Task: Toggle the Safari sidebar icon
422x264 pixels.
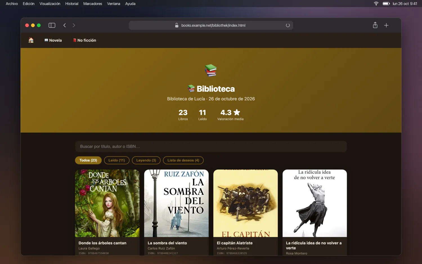Action: [x=52, y=25]
